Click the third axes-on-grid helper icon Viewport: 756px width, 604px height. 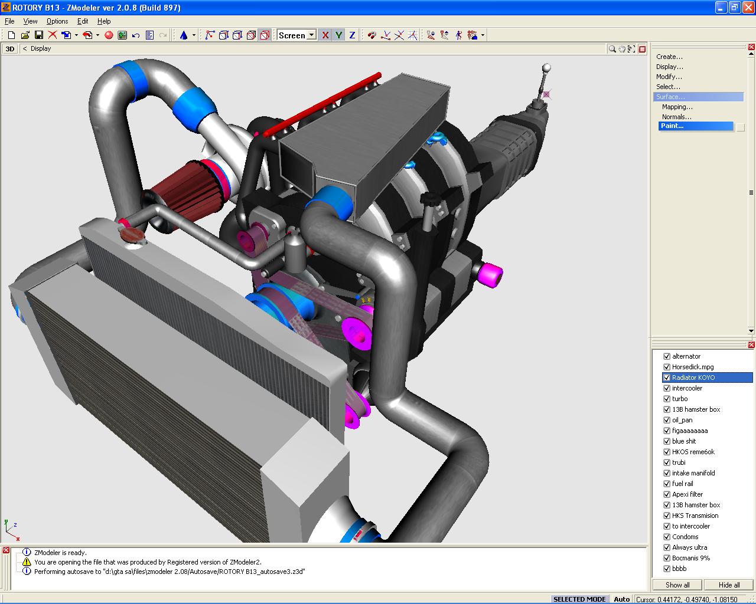tap(413, 35)
